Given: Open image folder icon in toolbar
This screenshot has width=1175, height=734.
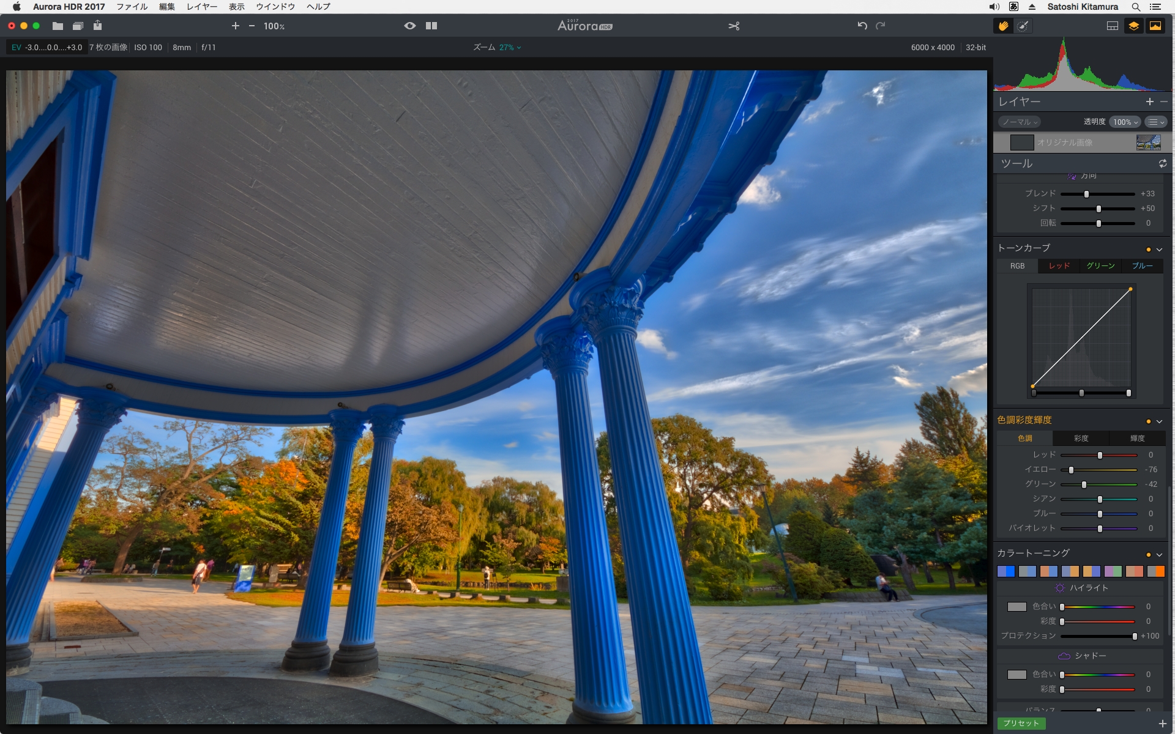Looking at the screenshot, I should [x=58, y=26].
